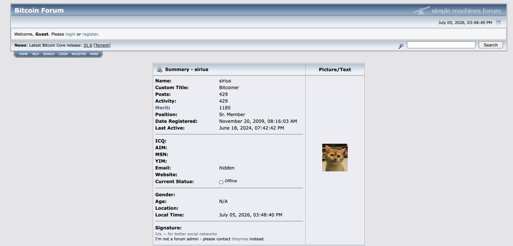The width and height of the screenshot is (513, 246).
Task: Click the Date Registered value November 20, 2009
Action: pos(258,121)
